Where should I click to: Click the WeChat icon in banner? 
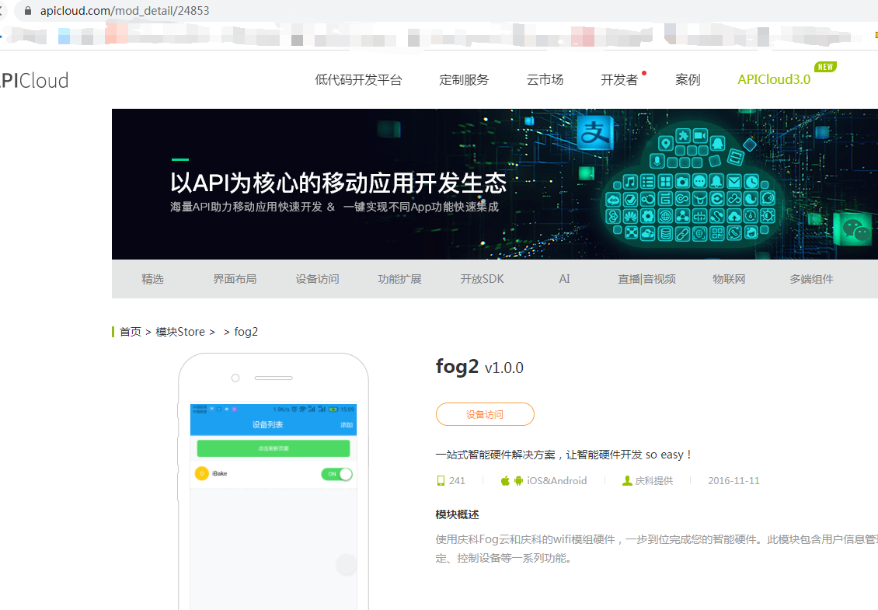pyautogui.click(x=855, y=230)
